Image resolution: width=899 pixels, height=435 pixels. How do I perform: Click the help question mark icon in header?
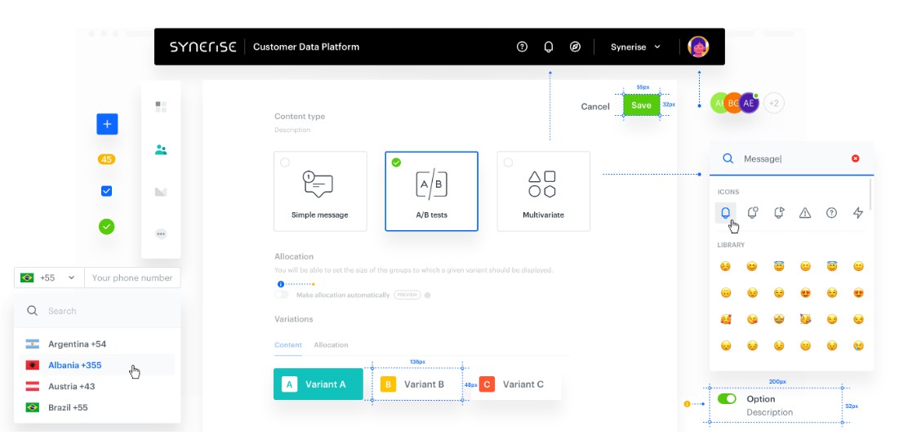(x=523, y=47)
